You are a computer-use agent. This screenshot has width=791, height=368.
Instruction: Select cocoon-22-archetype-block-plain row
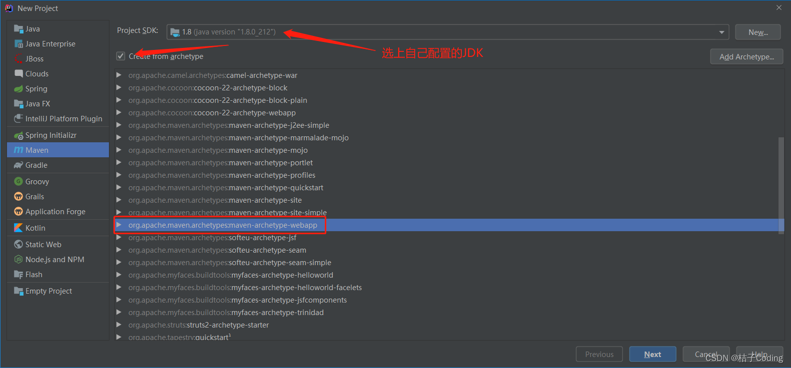449,100
